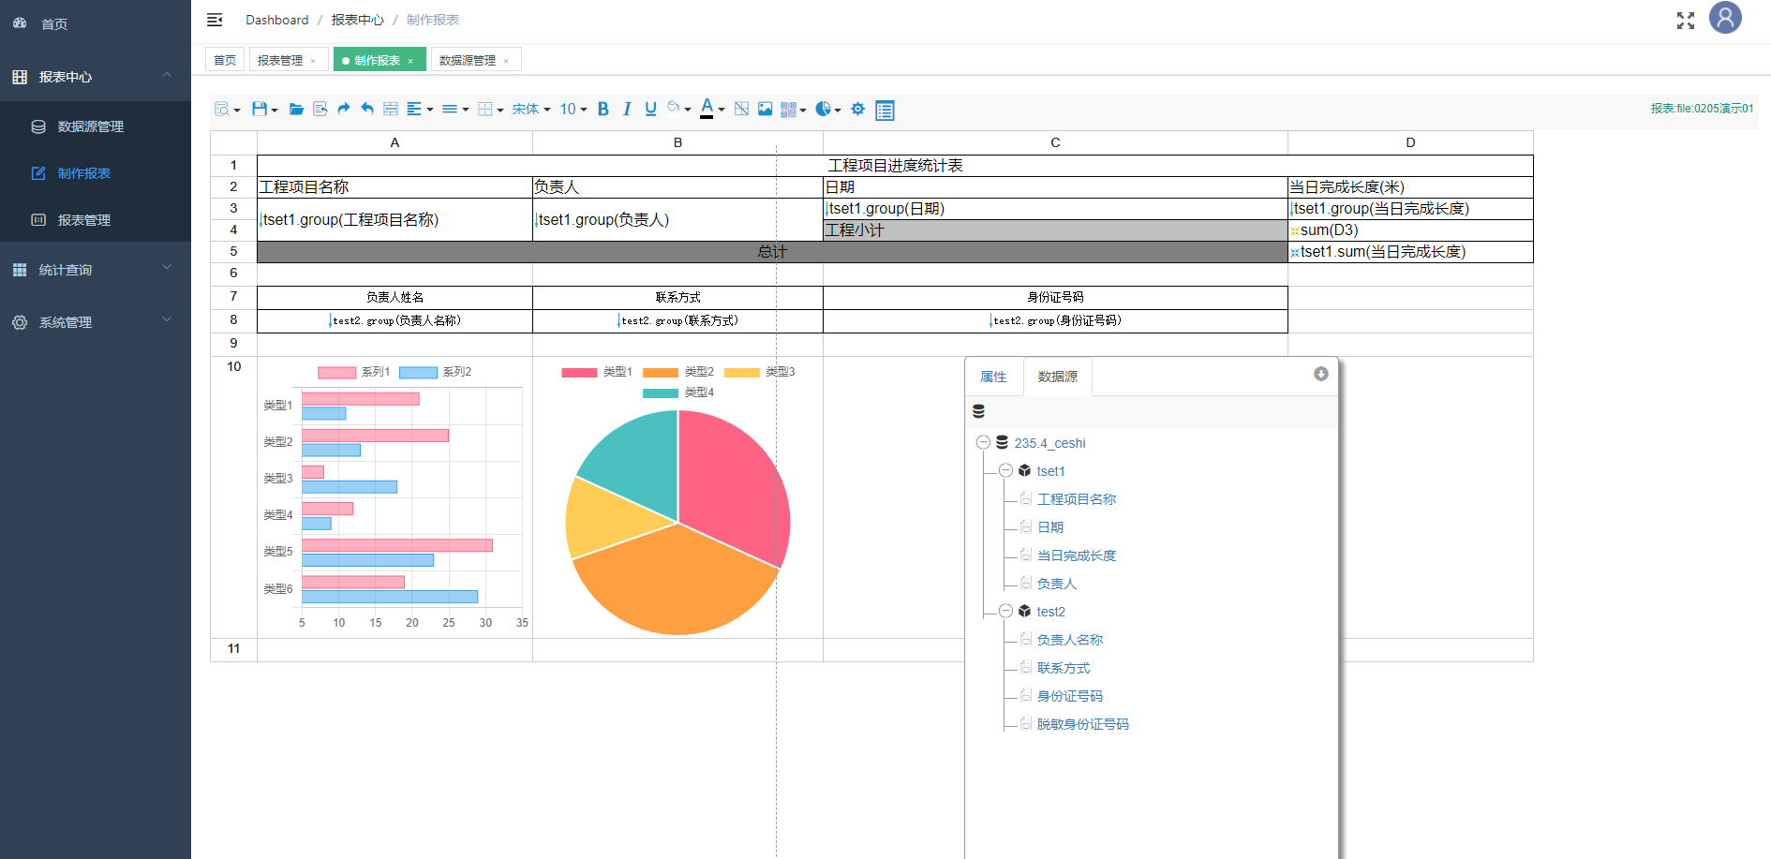Open the dropdown arrow beside pie chart icon

(x=838, y=111)
